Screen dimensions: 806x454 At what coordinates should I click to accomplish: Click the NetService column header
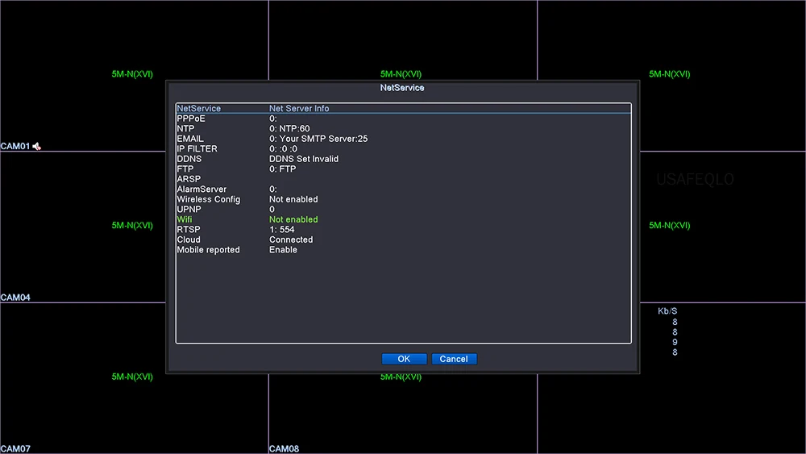pyautogui.click(x=199, y=109)
